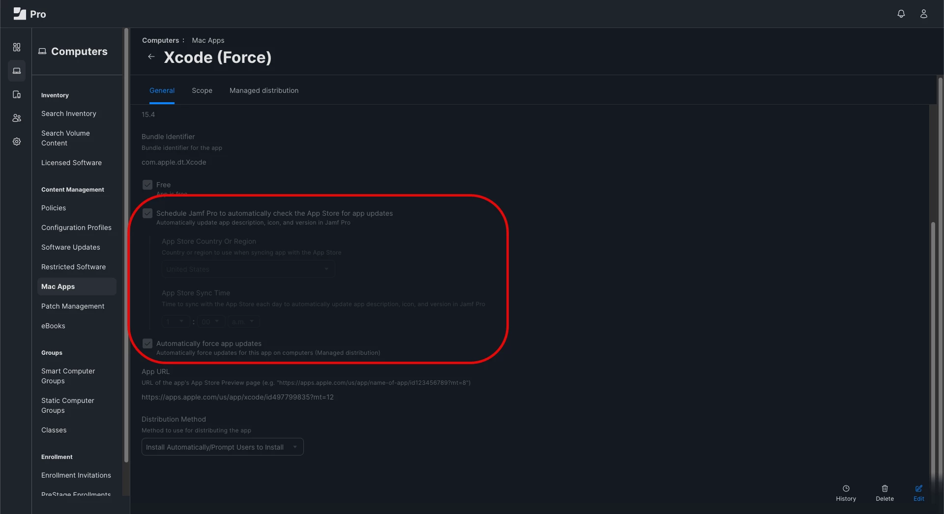The width and height of the screenshot is (944, 514).
Task: Open Classes in sidebar
Action: coord(54,430)
